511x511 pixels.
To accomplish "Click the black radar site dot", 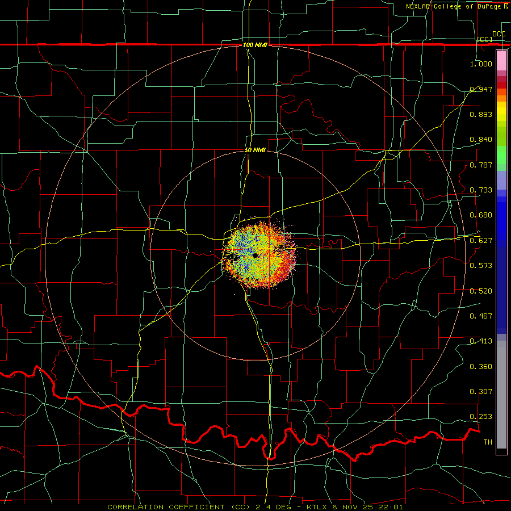I will tap(256, 255).
